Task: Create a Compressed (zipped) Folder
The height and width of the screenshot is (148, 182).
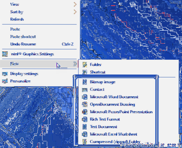Action: point(115,142)
